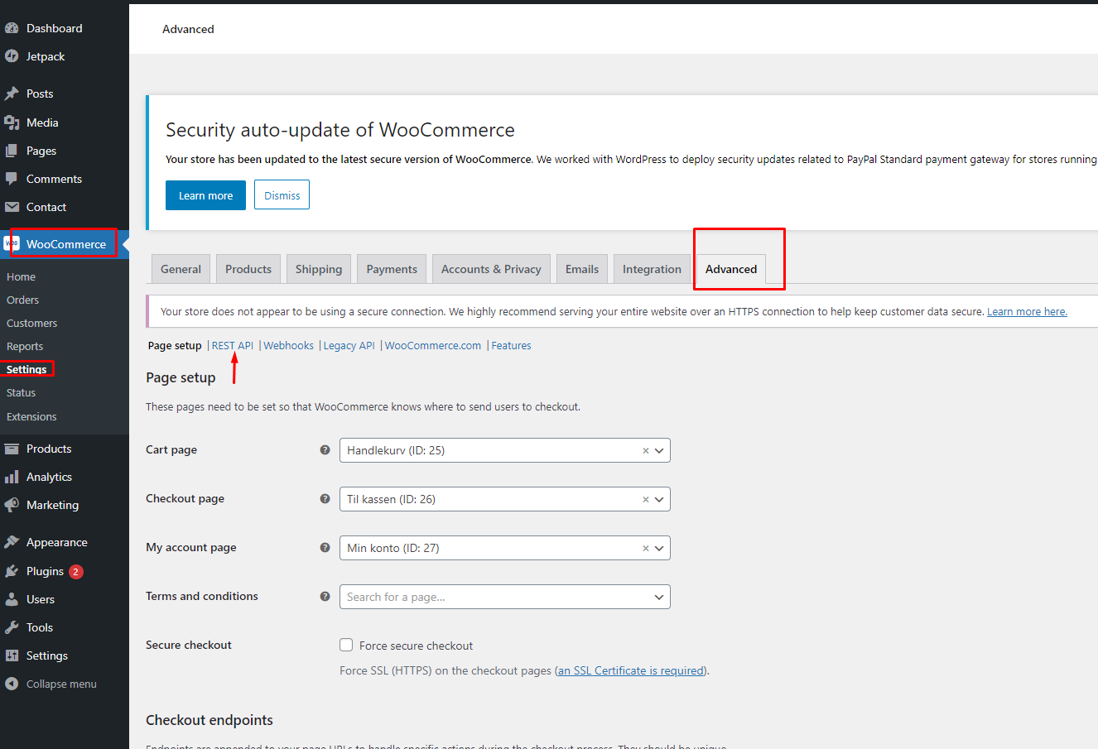Click the Secure checkout label

tap(189, 645)
